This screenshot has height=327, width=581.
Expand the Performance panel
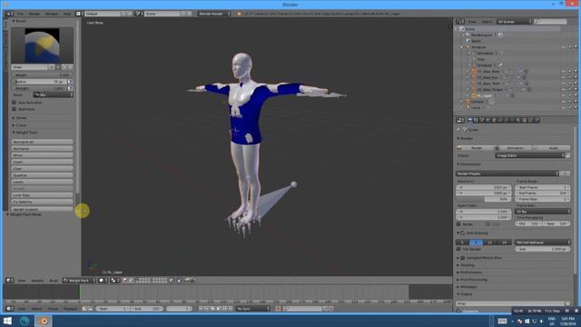(x=470, y=272)
